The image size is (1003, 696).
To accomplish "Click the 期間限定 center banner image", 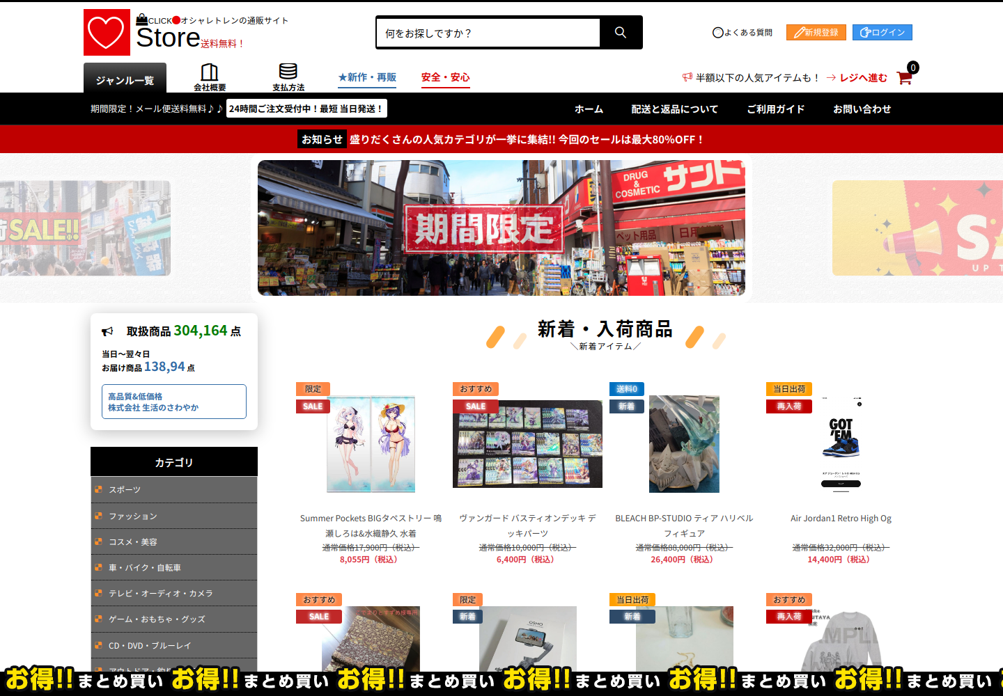I will pyautogui.click(x=501, y=228).
